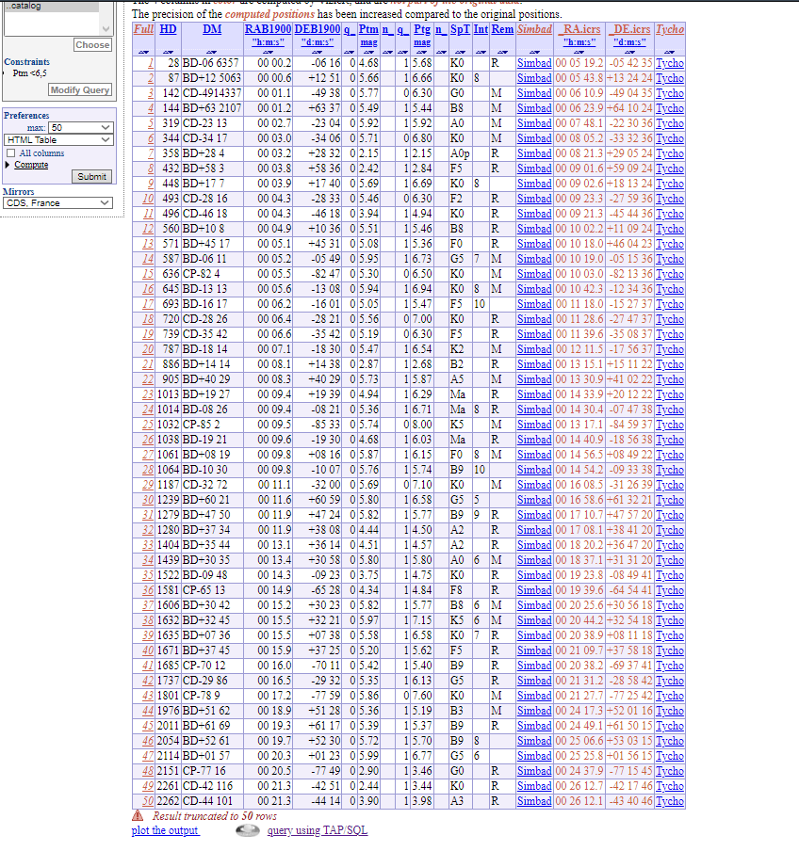This screenshot has width=799, height=851.
Task: Open the DM column header link
Action: pyautogui.click(x=212, y=29)
